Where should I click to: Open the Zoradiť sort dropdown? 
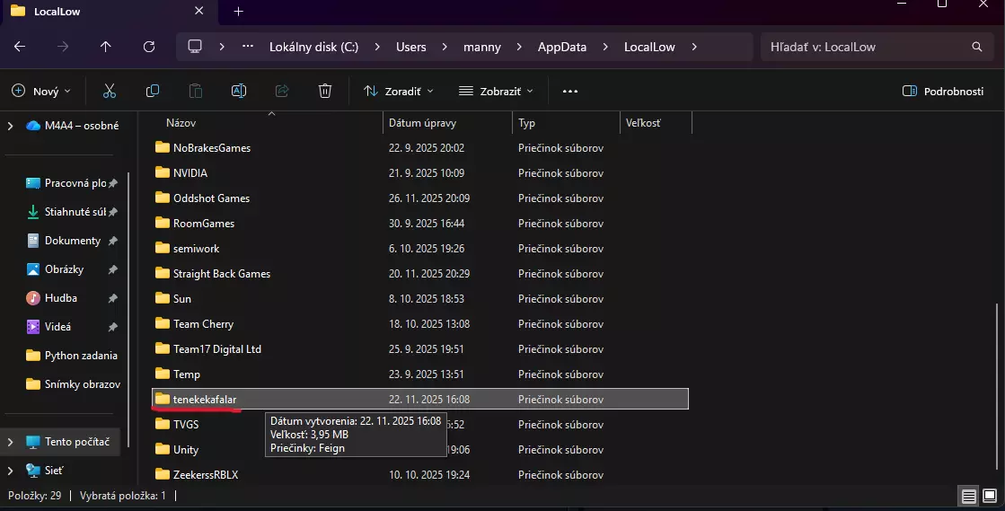(399, 91)
